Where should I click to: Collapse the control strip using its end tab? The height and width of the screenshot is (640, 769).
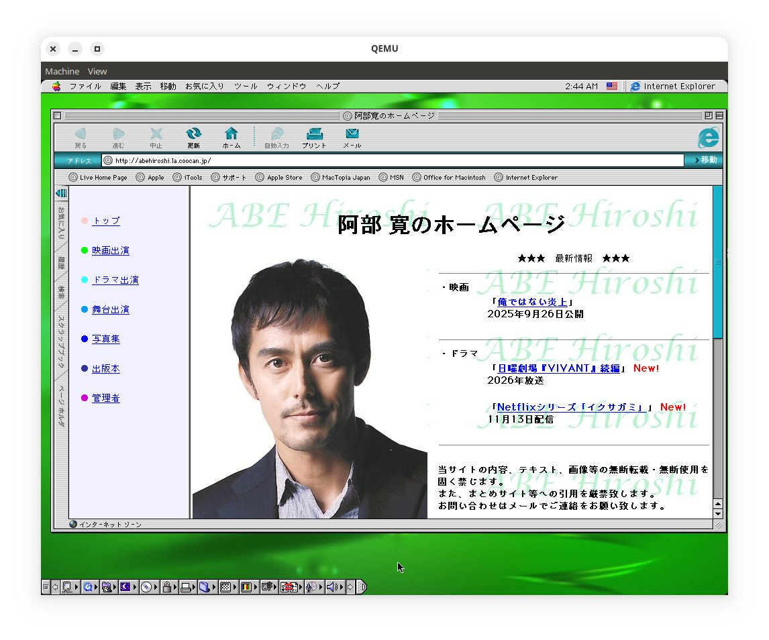362,588
